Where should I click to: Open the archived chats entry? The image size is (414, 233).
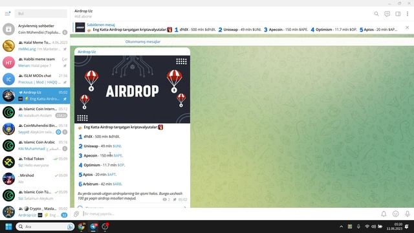(x=35, y=29)
